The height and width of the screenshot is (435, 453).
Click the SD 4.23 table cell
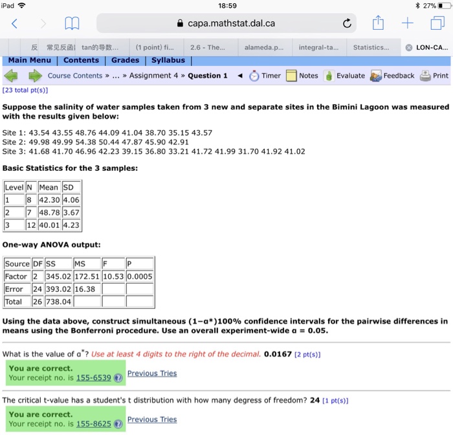pos(71,225)
